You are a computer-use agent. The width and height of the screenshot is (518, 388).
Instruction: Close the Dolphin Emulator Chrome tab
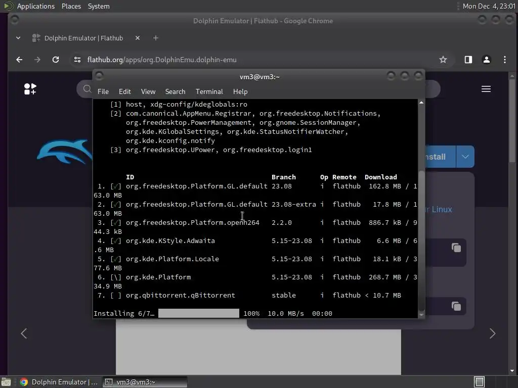[138, 38]
